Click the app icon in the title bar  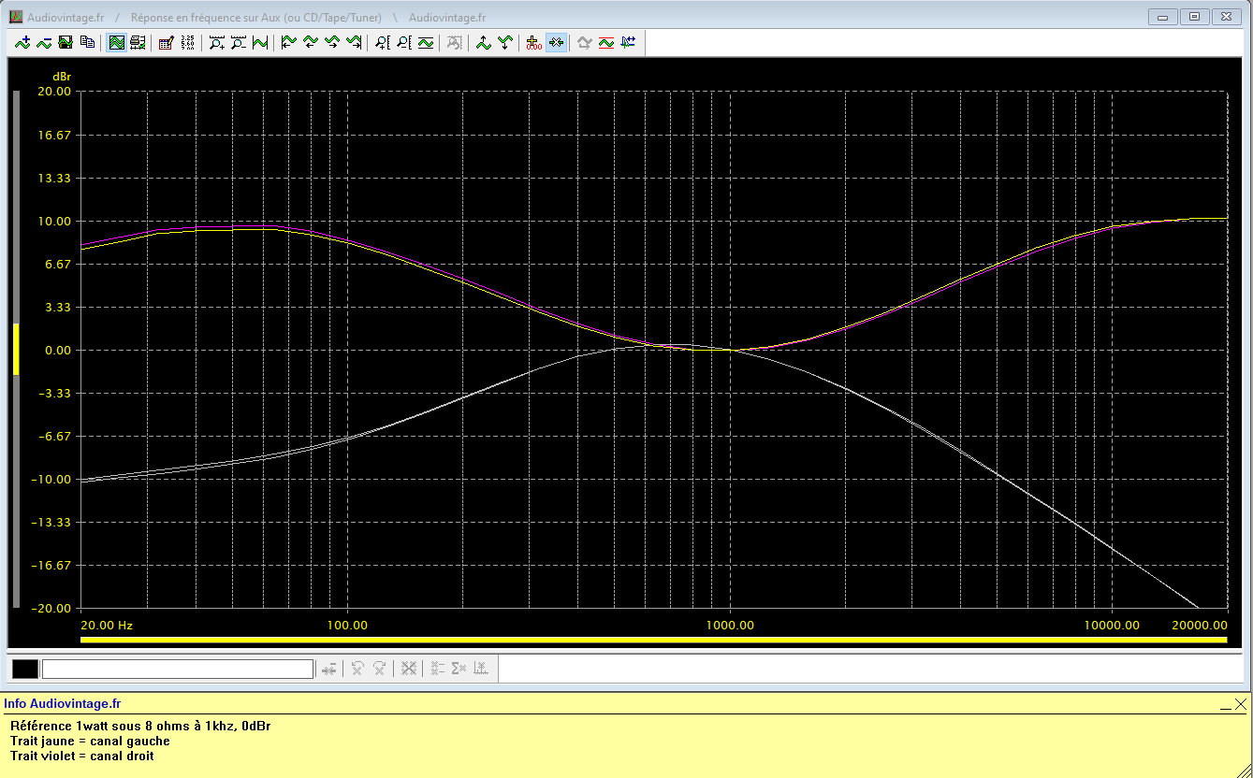15,17
